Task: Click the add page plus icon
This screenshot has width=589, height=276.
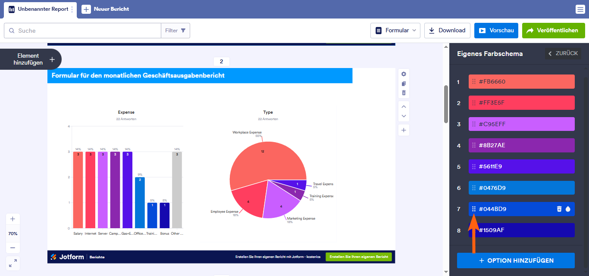Action: coord(404,130)
